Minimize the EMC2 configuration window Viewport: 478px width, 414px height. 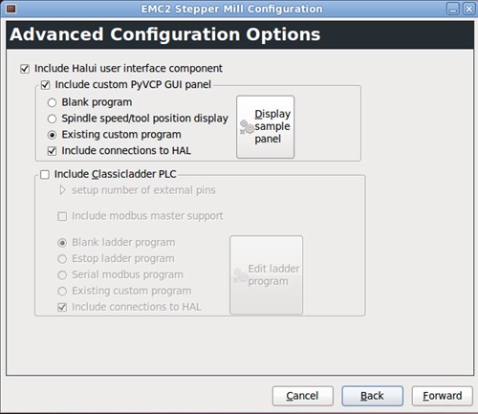452,9
